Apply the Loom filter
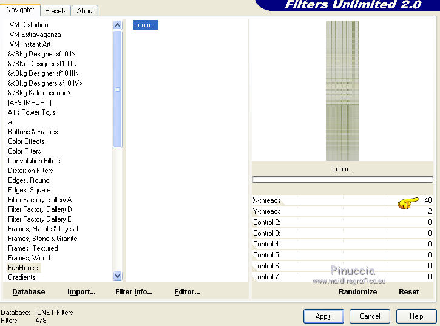The width and height of the screenshot is (440, 326). pyautogui.click(x=323, y=316)
